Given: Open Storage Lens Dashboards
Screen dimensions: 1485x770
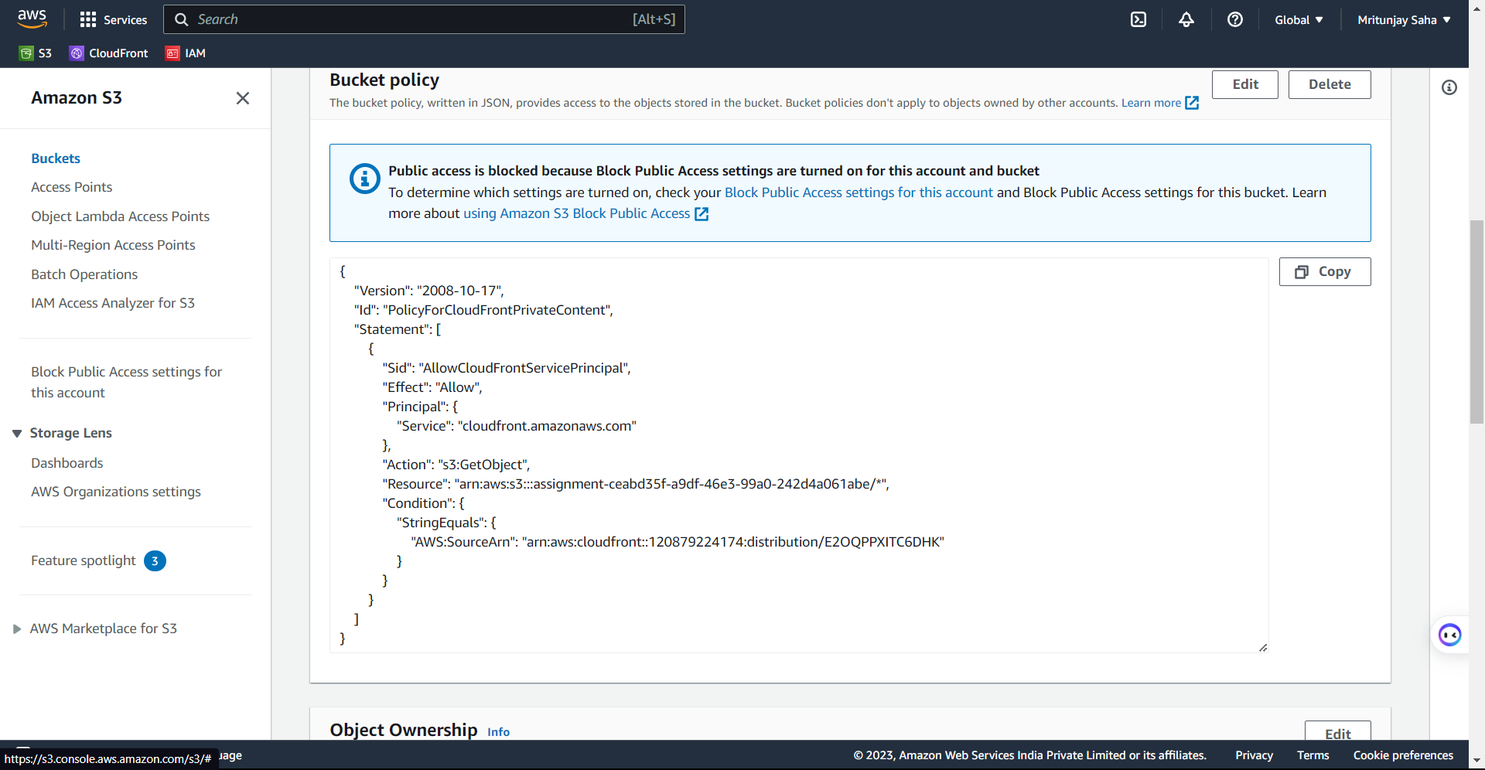Looking at the screenshot, I should pyautogui.click(x=67, y=463).
